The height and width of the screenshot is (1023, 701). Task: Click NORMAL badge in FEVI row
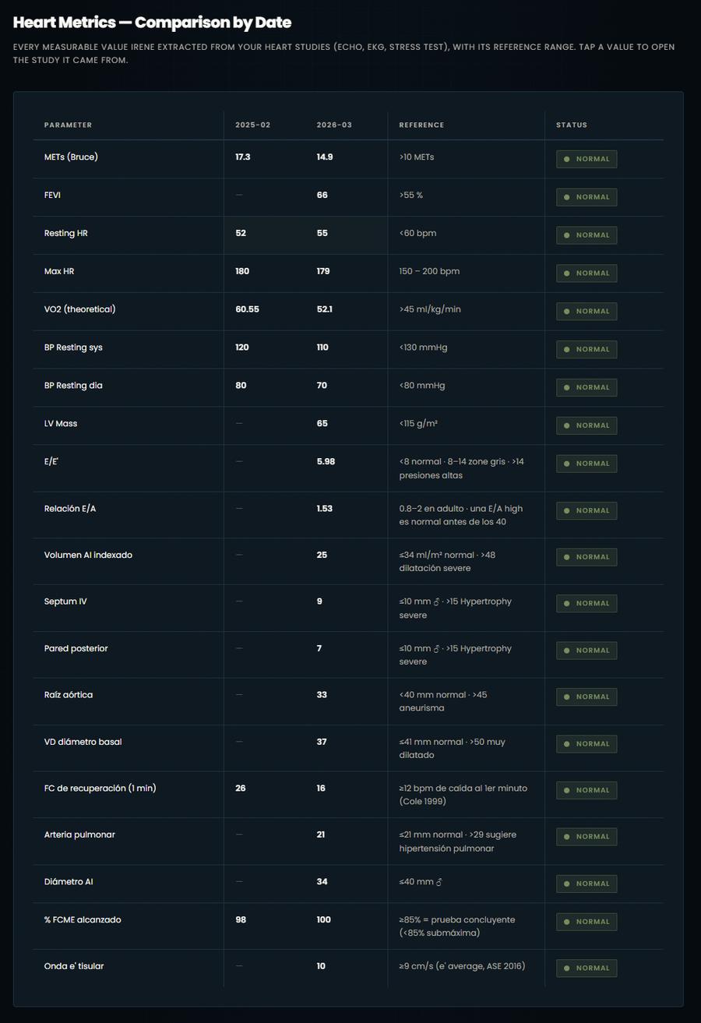587,197
